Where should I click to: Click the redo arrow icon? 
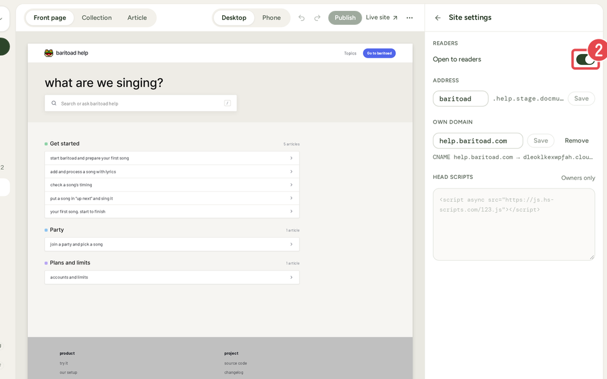coord(317,18)
